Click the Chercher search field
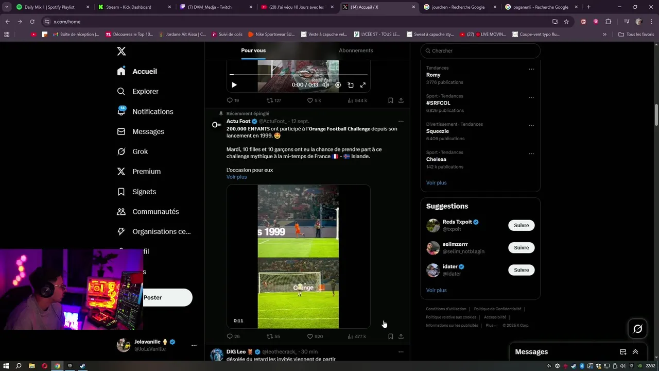 (480, 50)
